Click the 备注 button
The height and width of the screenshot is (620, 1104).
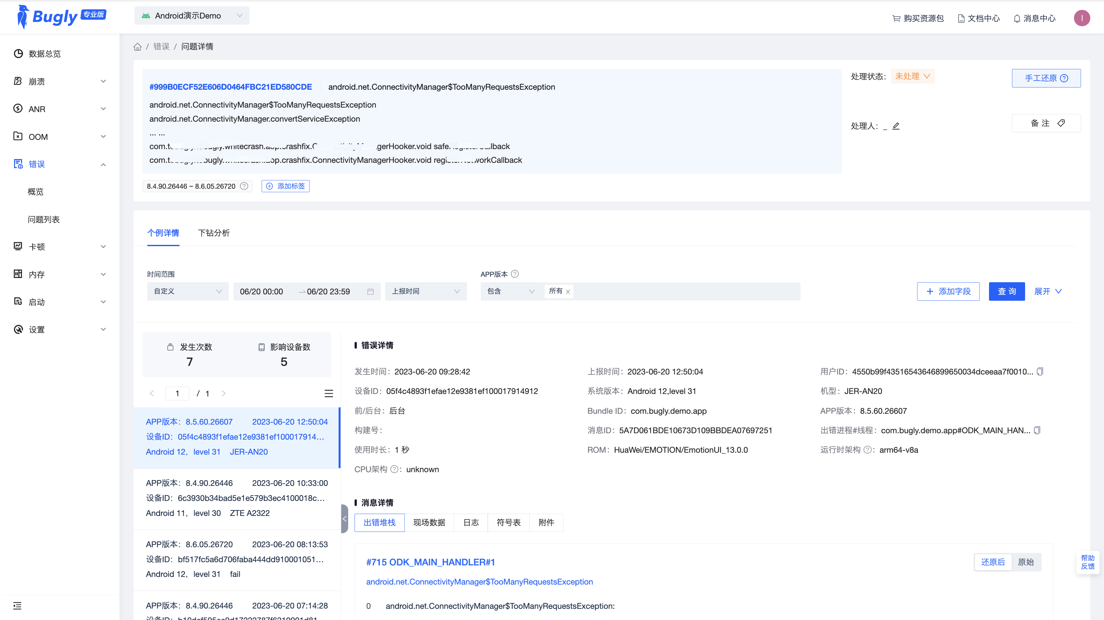1046,123
